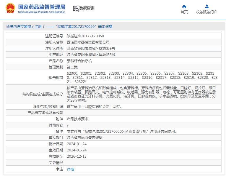Click the 数据查询 title text
This screenshot has height=176, width=226.
(x=87, y=8)
